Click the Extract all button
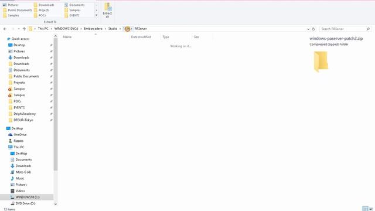Image resolution: width=375 pixels, height=211 pixels. pyautogui.click(x=107, y=10)
